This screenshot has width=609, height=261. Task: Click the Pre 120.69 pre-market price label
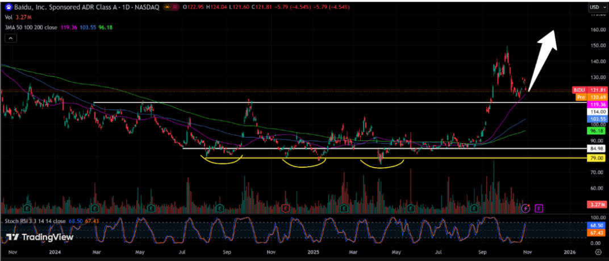click(588, 98)
